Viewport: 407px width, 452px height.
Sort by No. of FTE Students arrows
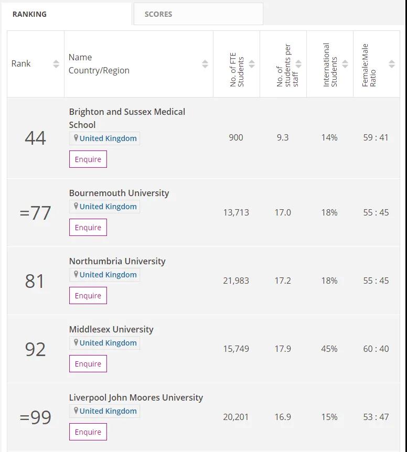click(252, 64)
